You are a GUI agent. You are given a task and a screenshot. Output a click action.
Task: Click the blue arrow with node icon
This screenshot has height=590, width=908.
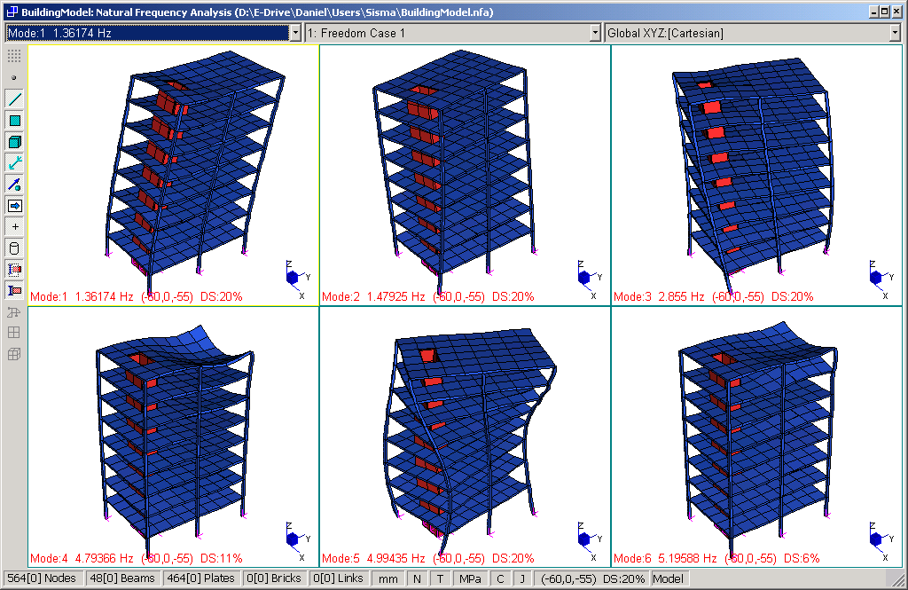coord(14,185)
